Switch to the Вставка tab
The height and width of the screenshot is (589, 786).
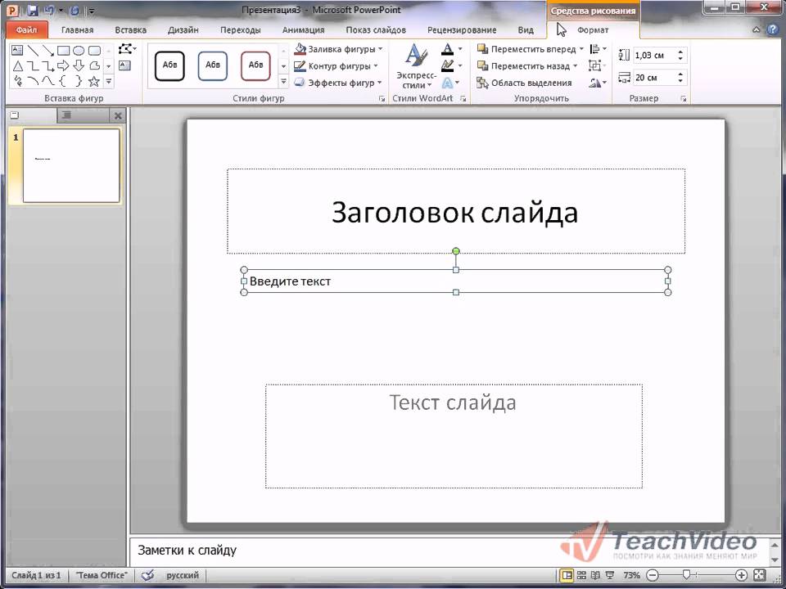130,30
